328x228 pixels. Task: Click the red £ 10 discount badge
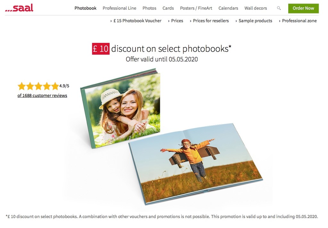101,49
